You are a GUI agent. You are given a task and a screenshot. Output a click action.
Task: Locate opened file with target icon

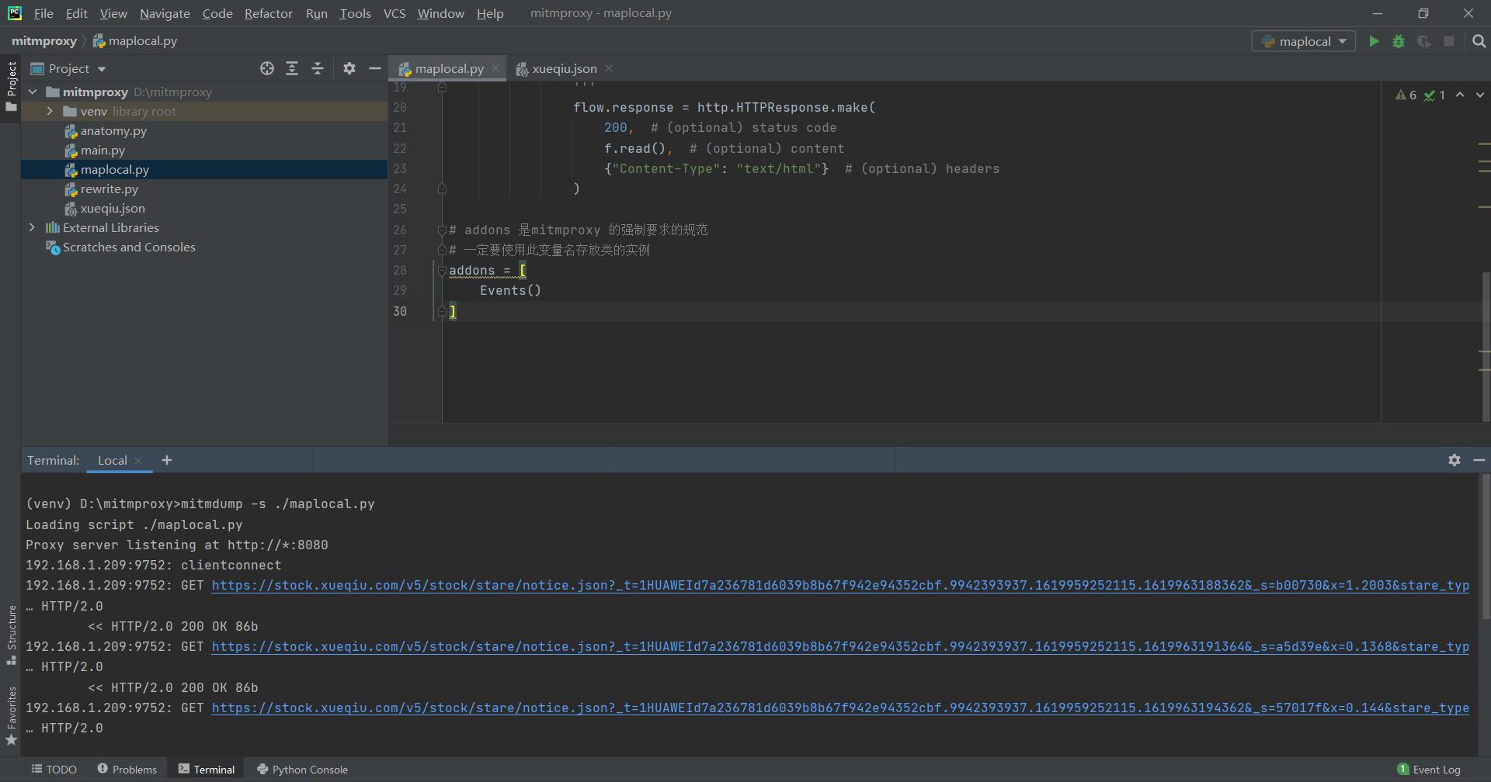(x=267, y=68)
